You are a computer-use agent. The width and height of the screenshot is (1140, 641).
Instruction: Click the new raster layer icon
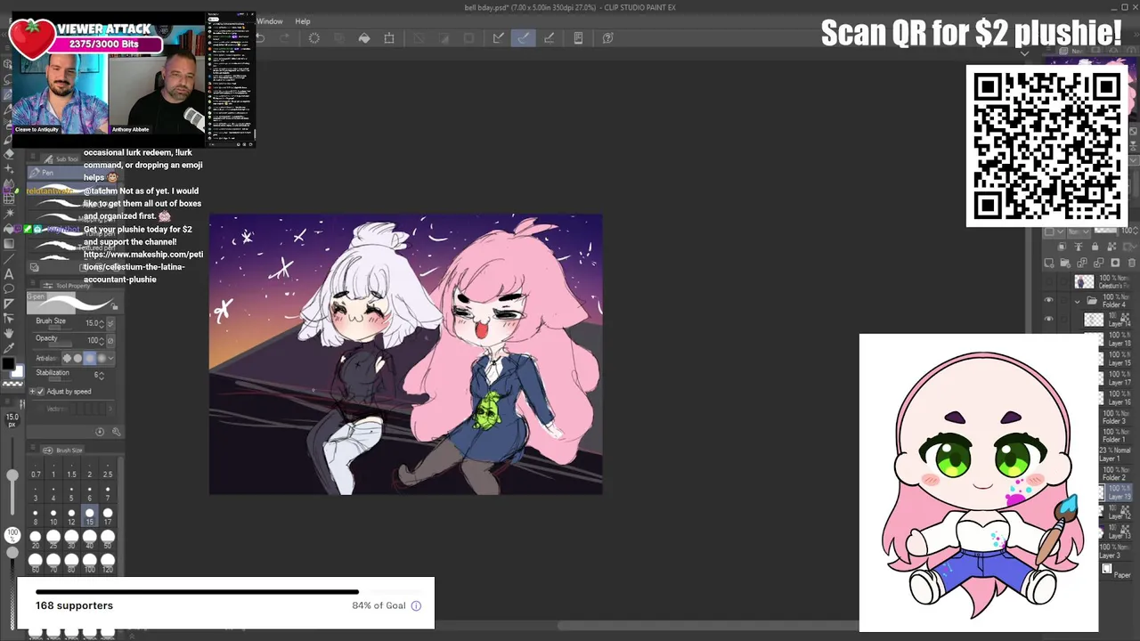click(1049, 264)
